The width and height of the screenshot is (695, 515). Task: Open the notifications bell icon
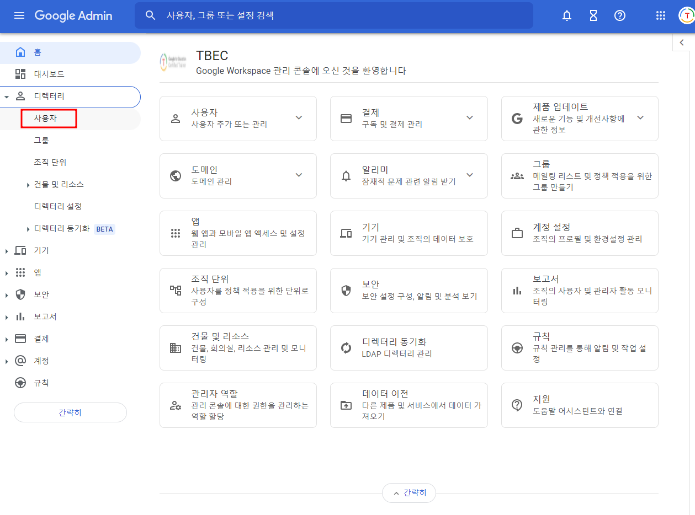566,15
